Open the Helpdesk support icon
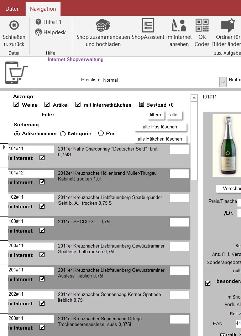This screenshot has height=336, width=241. pos(38,32)
